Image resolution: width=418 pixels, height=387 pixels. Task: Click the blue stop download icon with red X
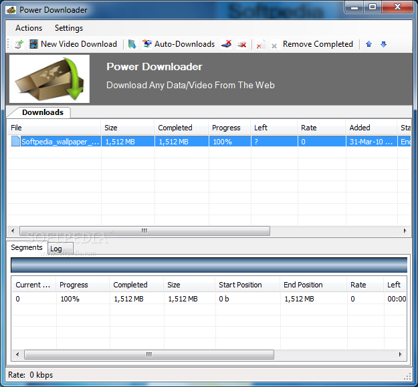click(x=226, y=44)
